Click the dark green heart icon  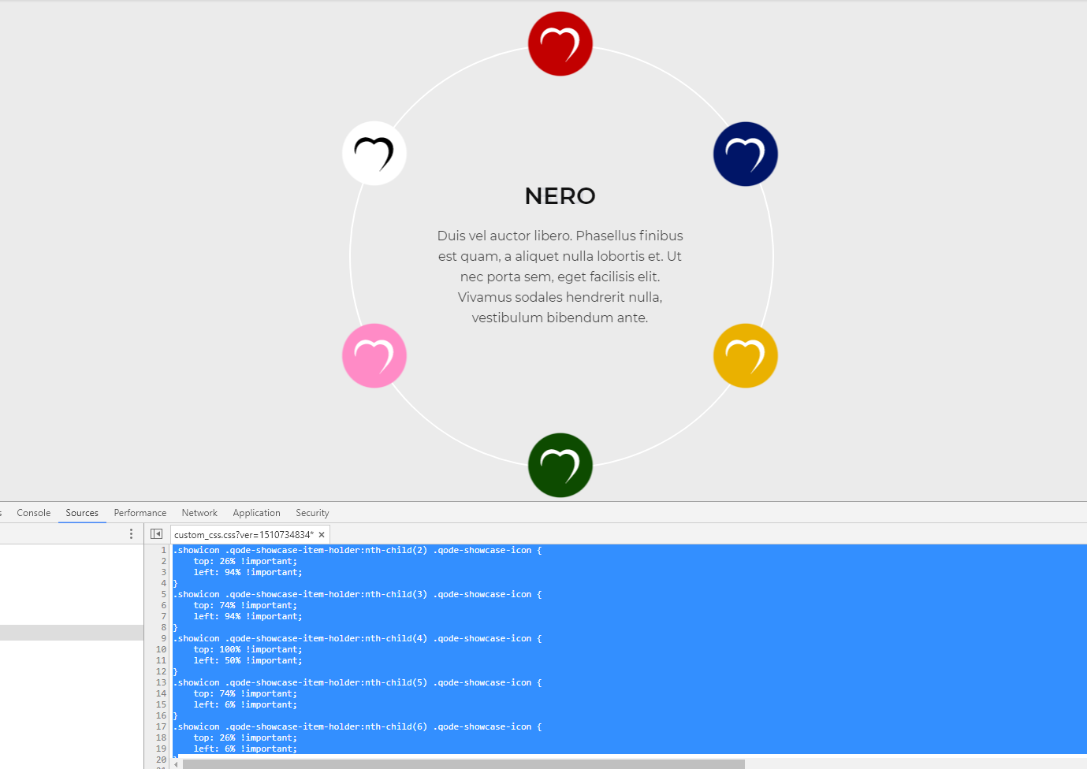560,465
